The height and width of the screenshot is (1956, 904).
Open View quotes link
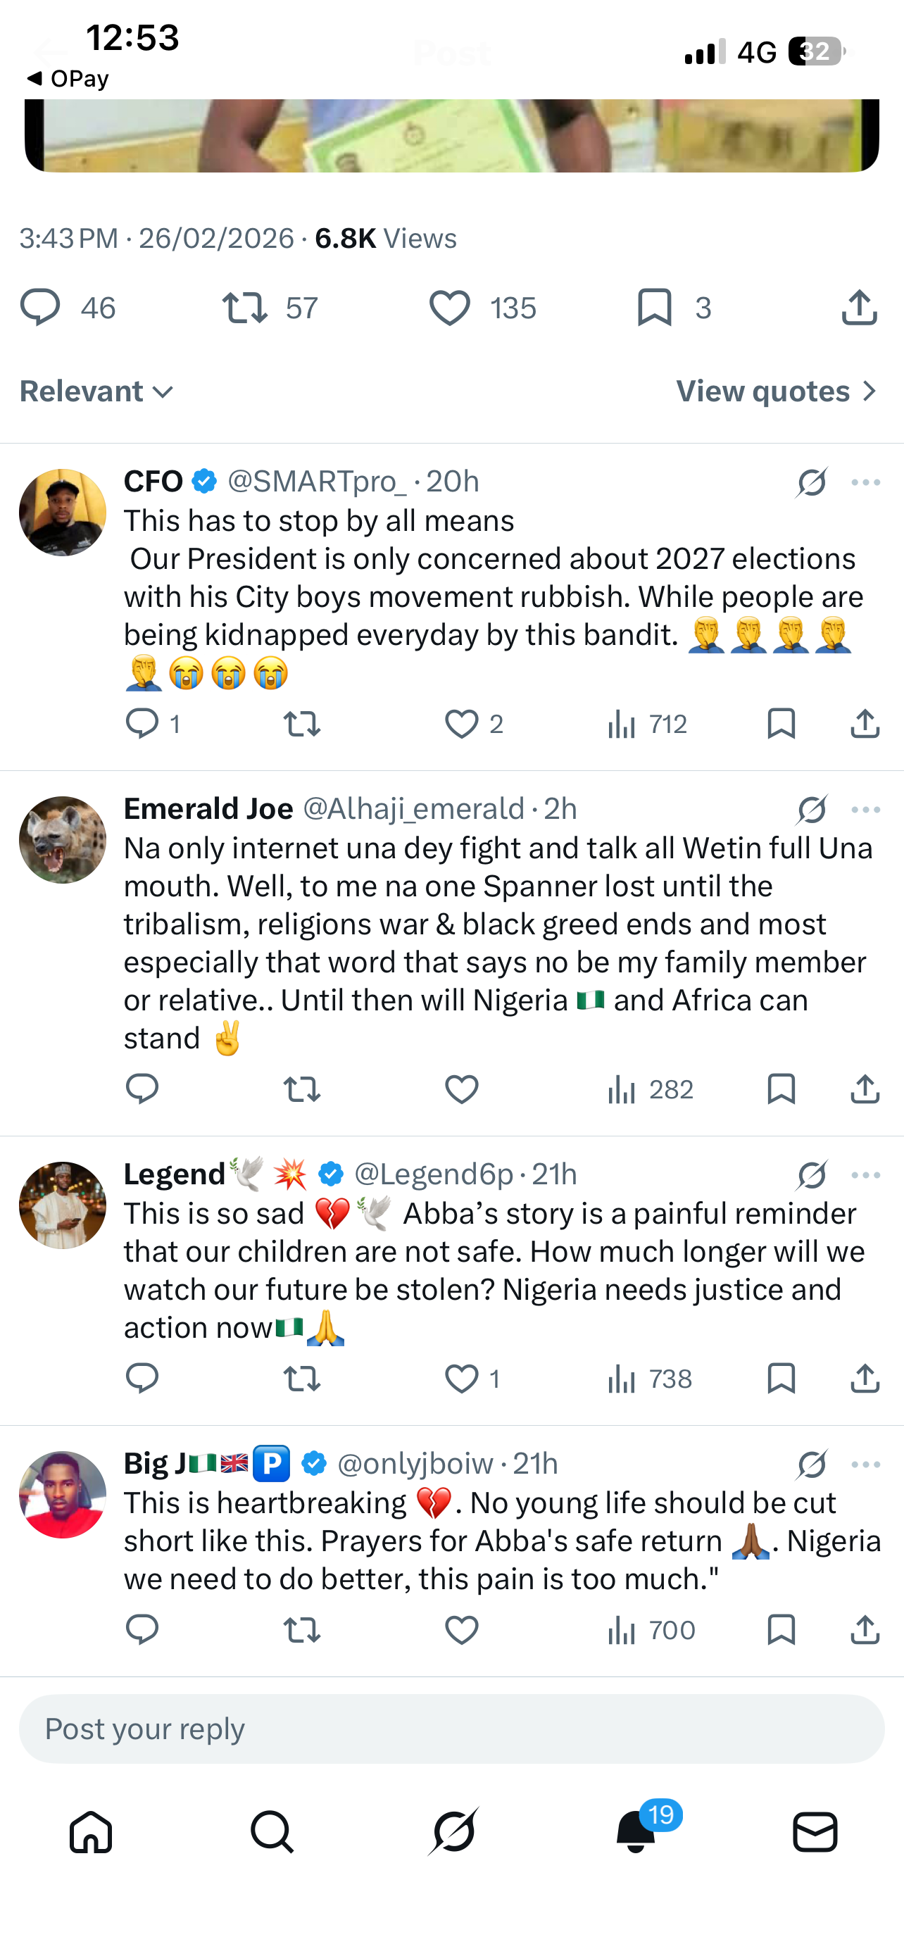click(x=776, y=391)
